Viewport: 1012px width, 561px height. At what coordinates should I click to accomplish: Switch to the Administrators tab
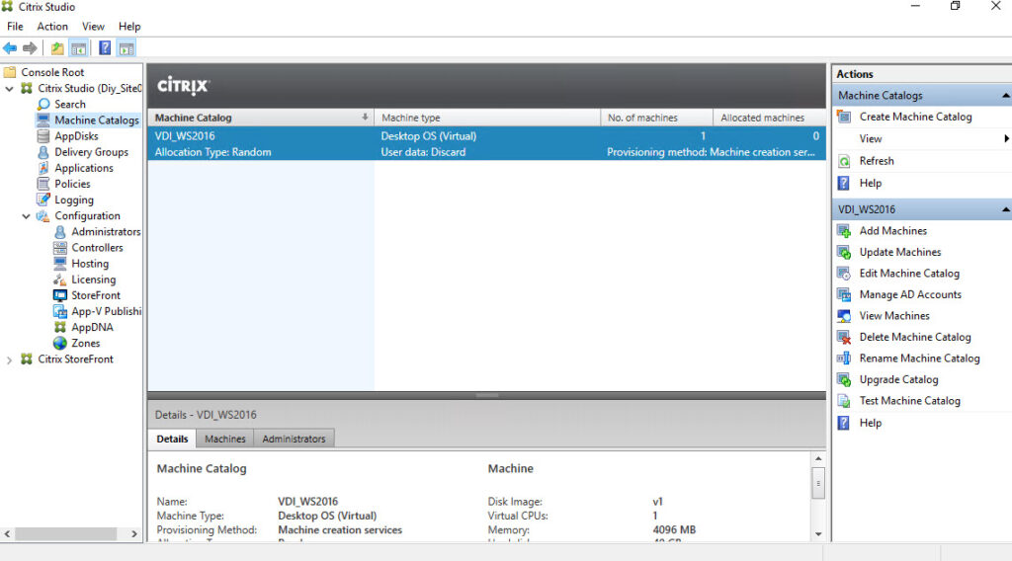(294, 439)
